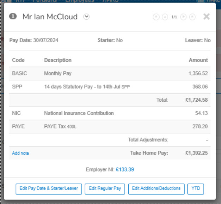Click the employee number 1 badge icon
This screenshot has width=221, height=204.
tap(13, 17)
